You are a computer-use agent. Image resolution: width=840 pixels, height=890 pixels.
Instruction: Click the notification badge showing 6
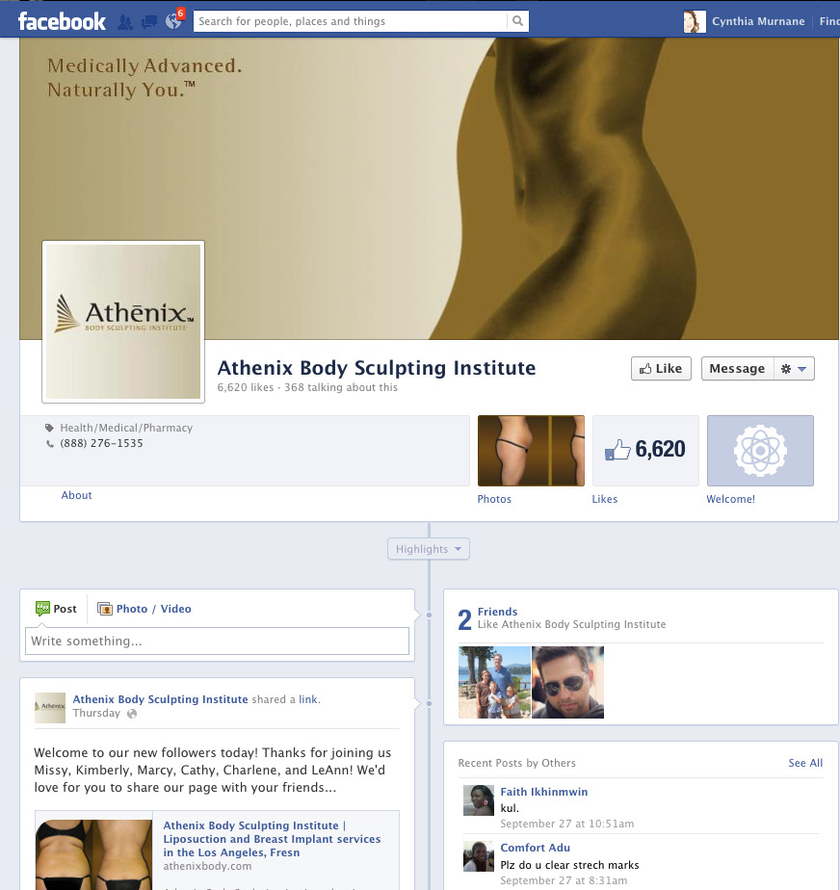click(180, 13)
